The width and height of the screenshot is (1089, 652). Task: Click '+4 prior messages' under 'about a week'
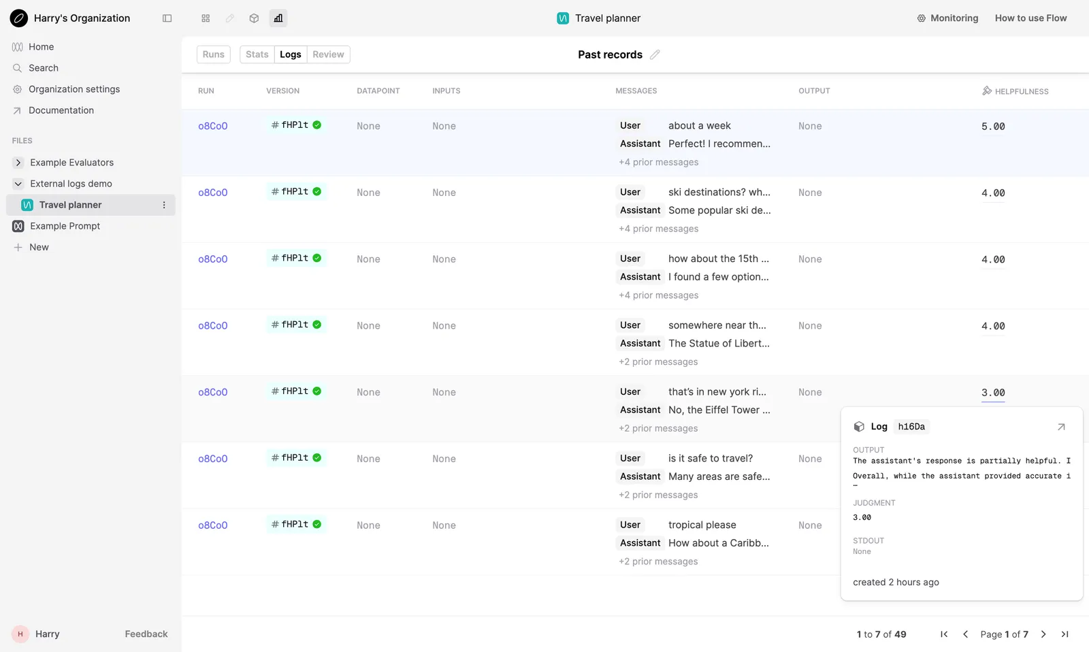click(659, 162)
